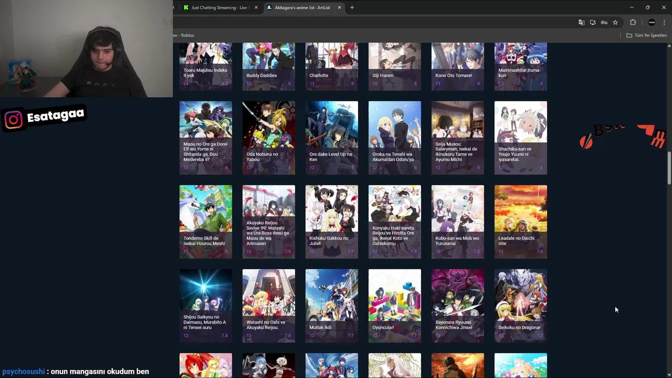672x378 pixels.
Task: Open the Shachiku-san wa Youjo Yuurei card
Action: [x=521, y=138]
